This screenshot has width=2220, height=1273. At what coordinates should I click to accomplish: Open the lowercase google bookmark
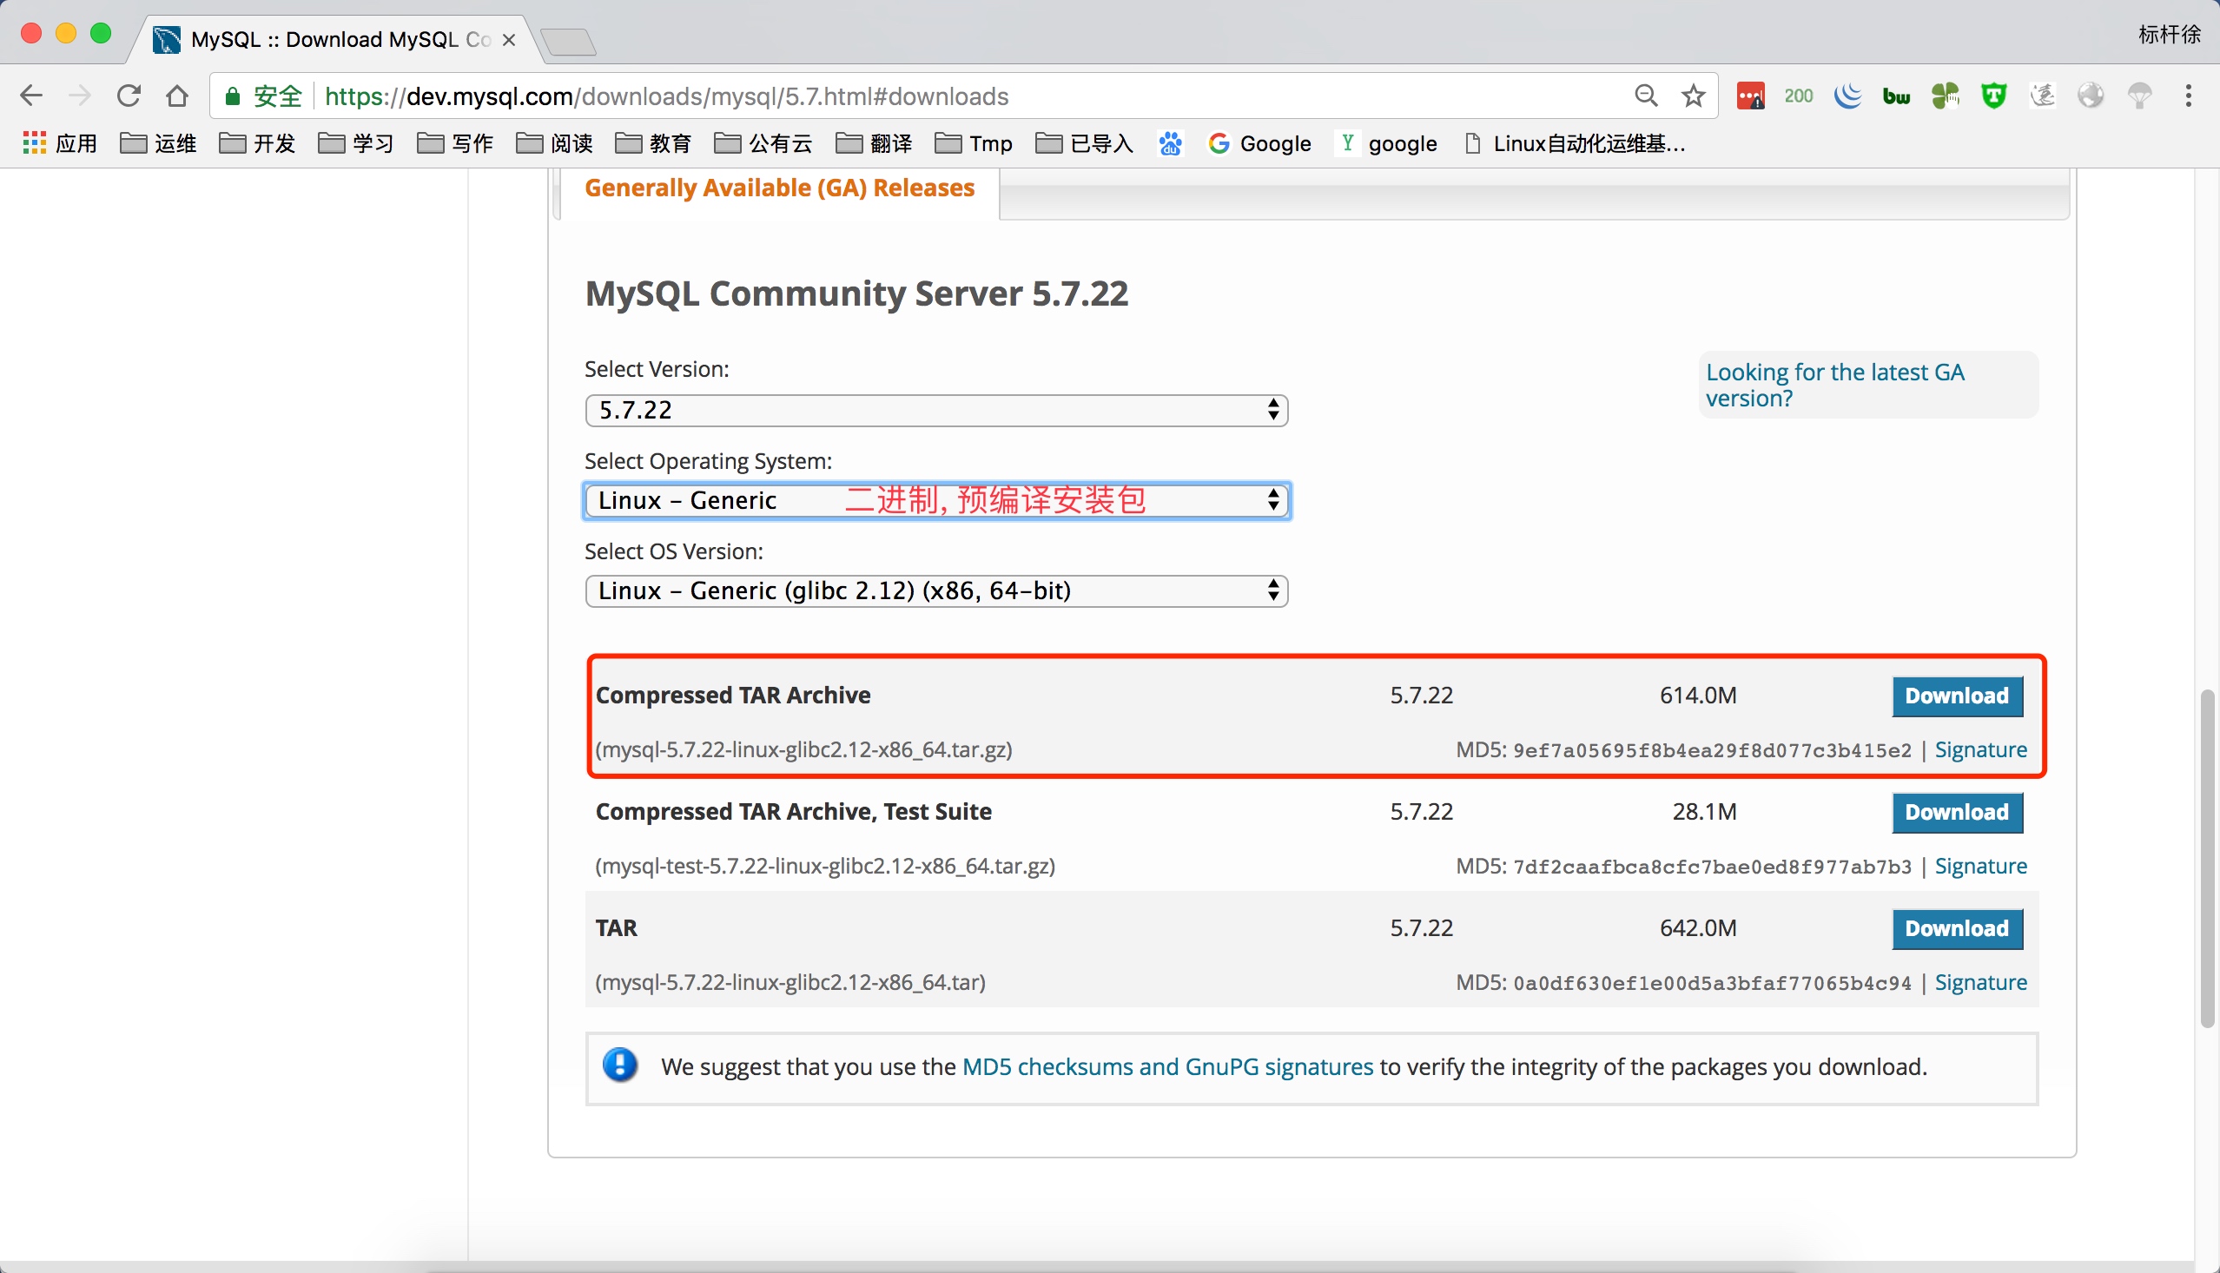pos(1387,143)
